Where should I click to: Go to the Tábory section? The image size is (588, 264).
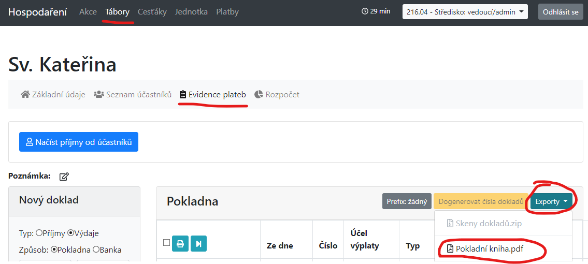coord(118,11)
